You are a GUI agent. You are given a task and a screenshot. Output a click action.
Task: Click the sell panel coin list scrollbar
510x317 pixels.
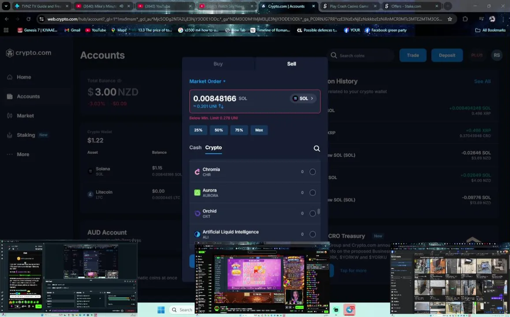click(x=319, y=211)
